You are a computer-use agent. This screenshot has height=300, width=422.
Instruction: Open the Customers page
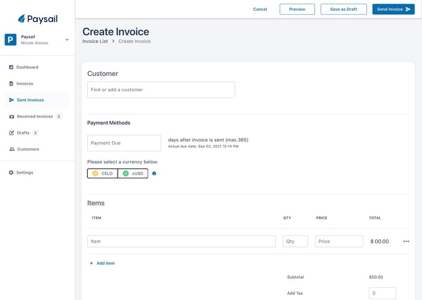(37, 149)
